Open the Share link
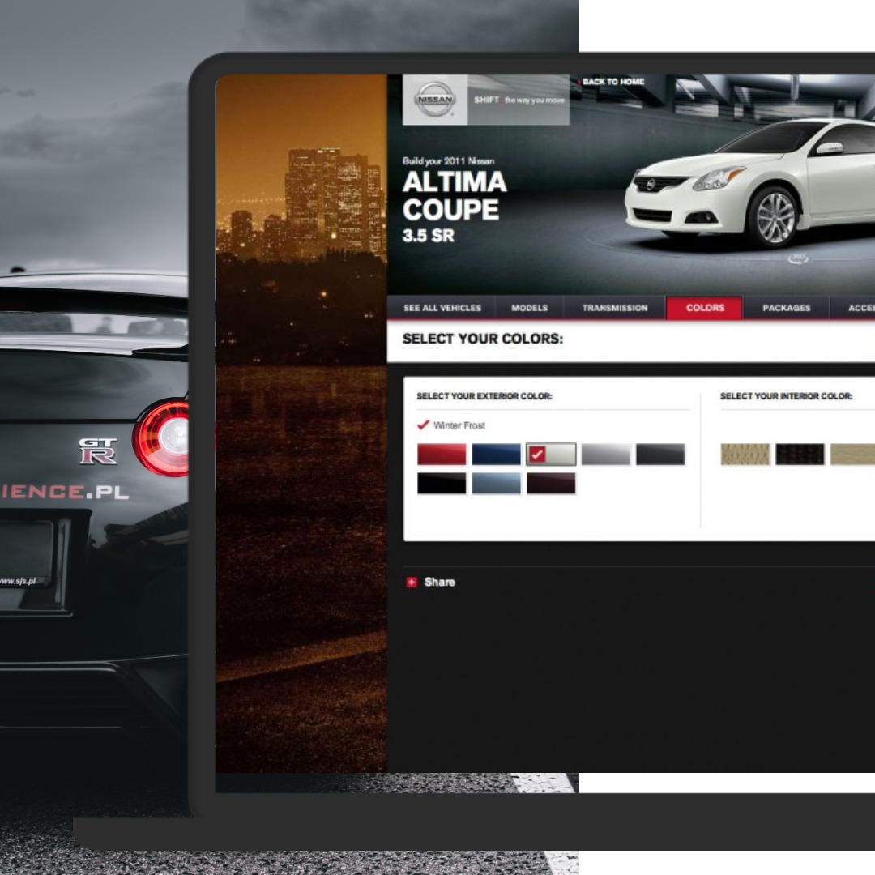 [x=439, y=582]
